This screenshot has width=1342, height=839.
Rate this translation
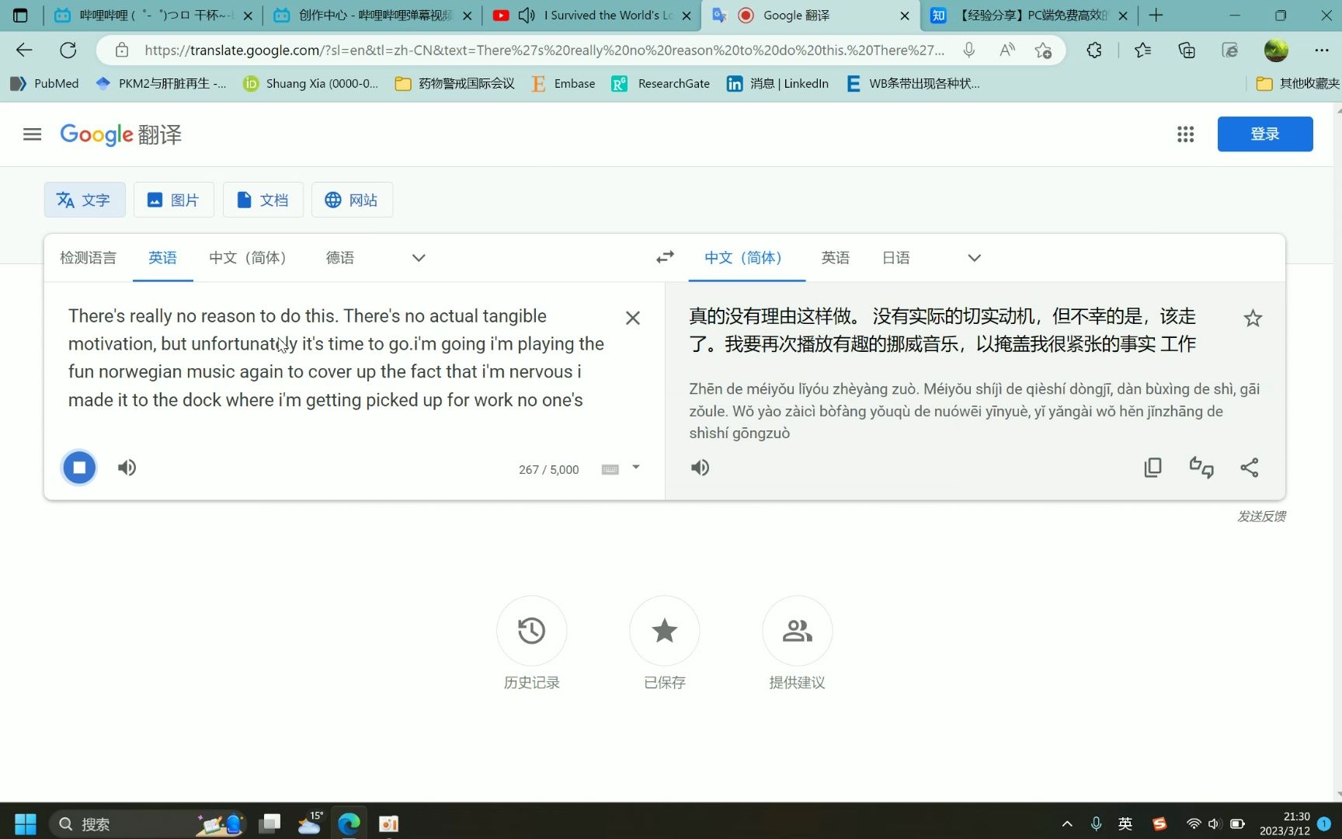pyautogui.click(x=1201, y=468)
